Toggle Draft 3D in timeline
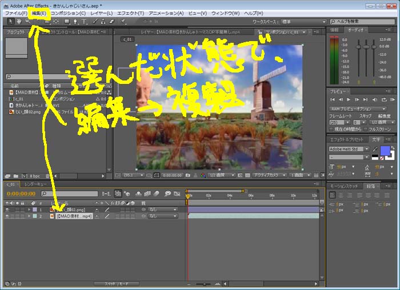The height and width of the screenshot is (290, 400). point(127,194)
